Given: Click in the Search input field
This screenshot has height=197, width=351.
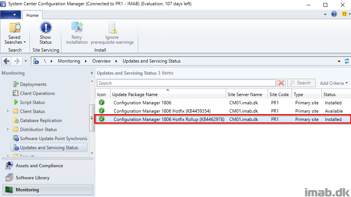Looking at the screenshot, I should (186, 83).
